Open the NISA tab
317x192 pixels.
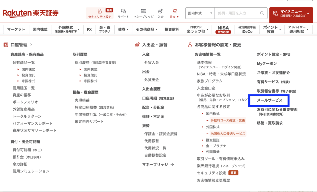[x=223, y=29]
